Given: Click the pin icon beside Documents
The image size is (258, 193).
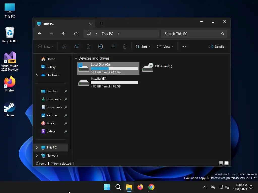Looking at the screenshot, I should 66,107.
